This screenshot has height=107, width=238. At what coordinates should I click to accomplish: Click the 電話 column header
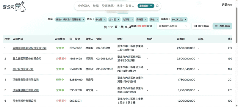pyautogui.click(x=99, y=39)
